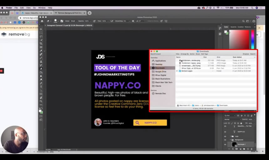Click the Photoshop Home icon
The height and width of the screenshot is (160, 269).
[42, 21]
